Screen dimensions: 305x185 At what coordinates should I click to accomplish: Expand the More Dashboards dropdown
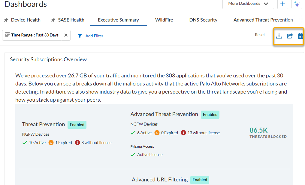[x=248, y=4]
